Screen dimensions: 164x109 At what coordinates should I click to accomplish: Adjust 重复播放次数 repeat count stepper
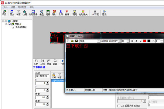145,101
